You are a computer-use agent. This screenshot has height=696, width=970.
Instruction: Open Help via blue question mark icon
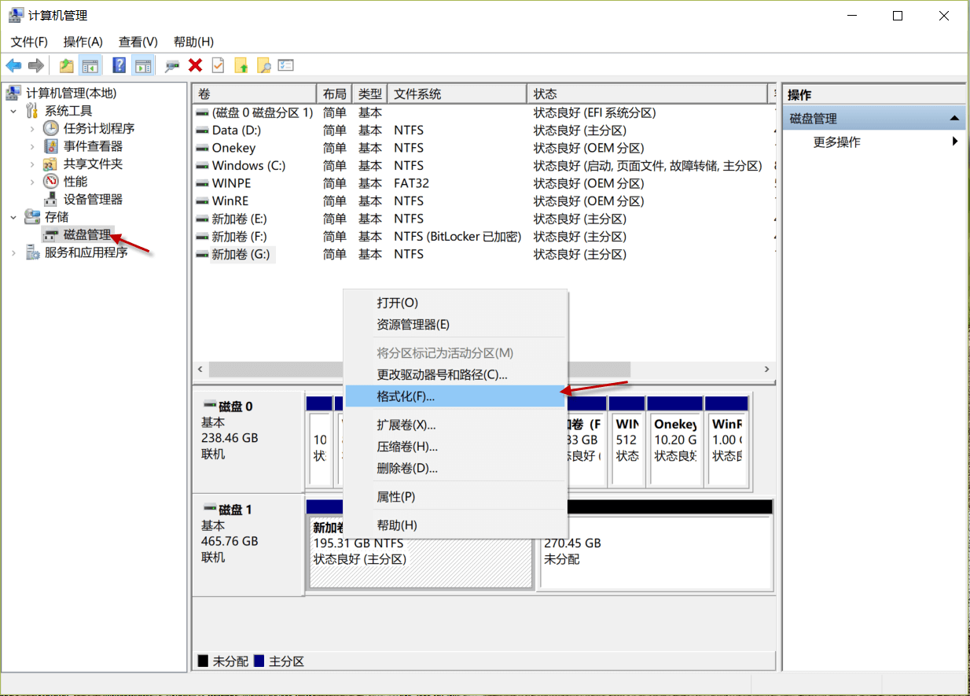point(119,65)
